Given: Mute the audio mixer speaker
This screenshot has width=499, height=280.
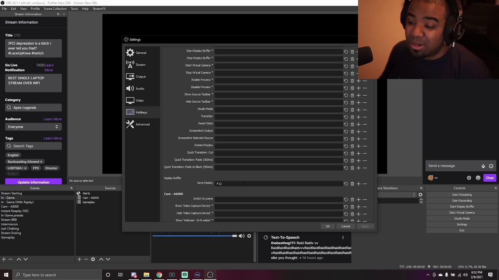Looking at the screenshot, I should point(242,236).
